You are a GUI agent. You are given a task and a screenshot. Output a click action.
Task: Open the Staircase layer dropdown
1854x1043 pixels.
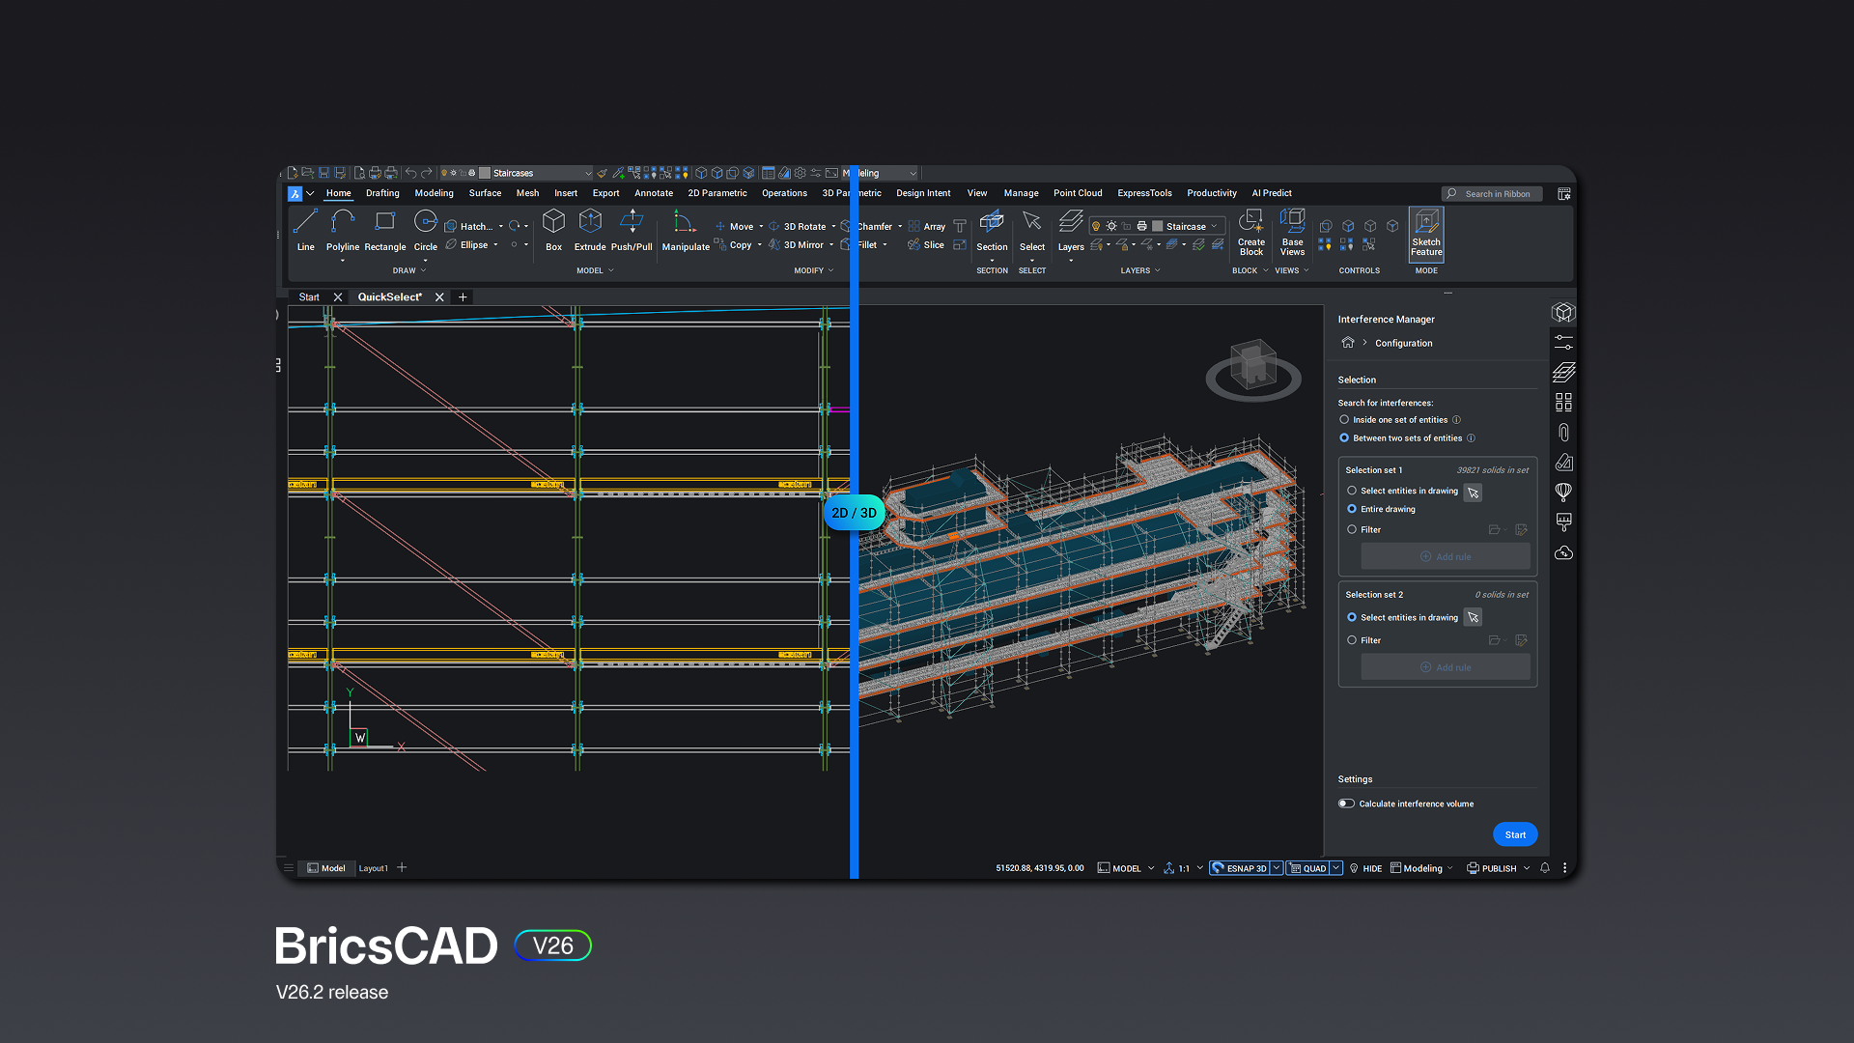[1216, 226]
